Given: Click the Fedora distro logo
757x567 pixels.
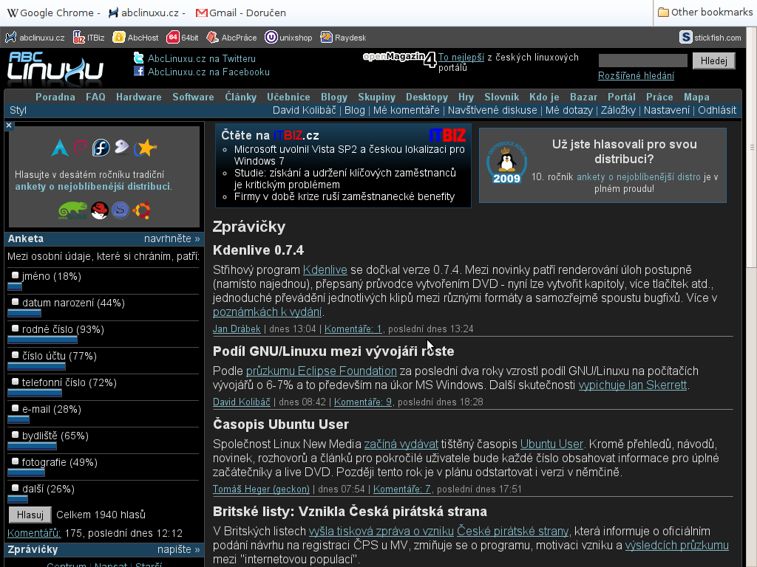Looking at the screenshot, I should point(101,148).
